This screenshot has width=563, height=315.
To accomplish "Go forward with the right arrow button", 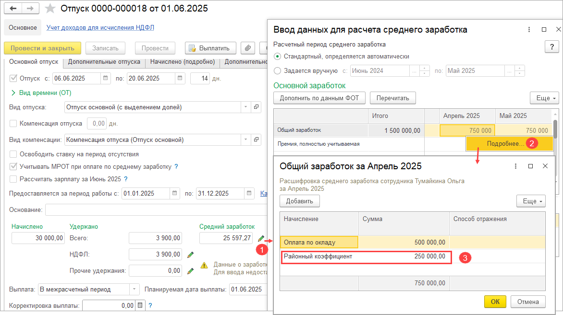I will pos(31,8).
